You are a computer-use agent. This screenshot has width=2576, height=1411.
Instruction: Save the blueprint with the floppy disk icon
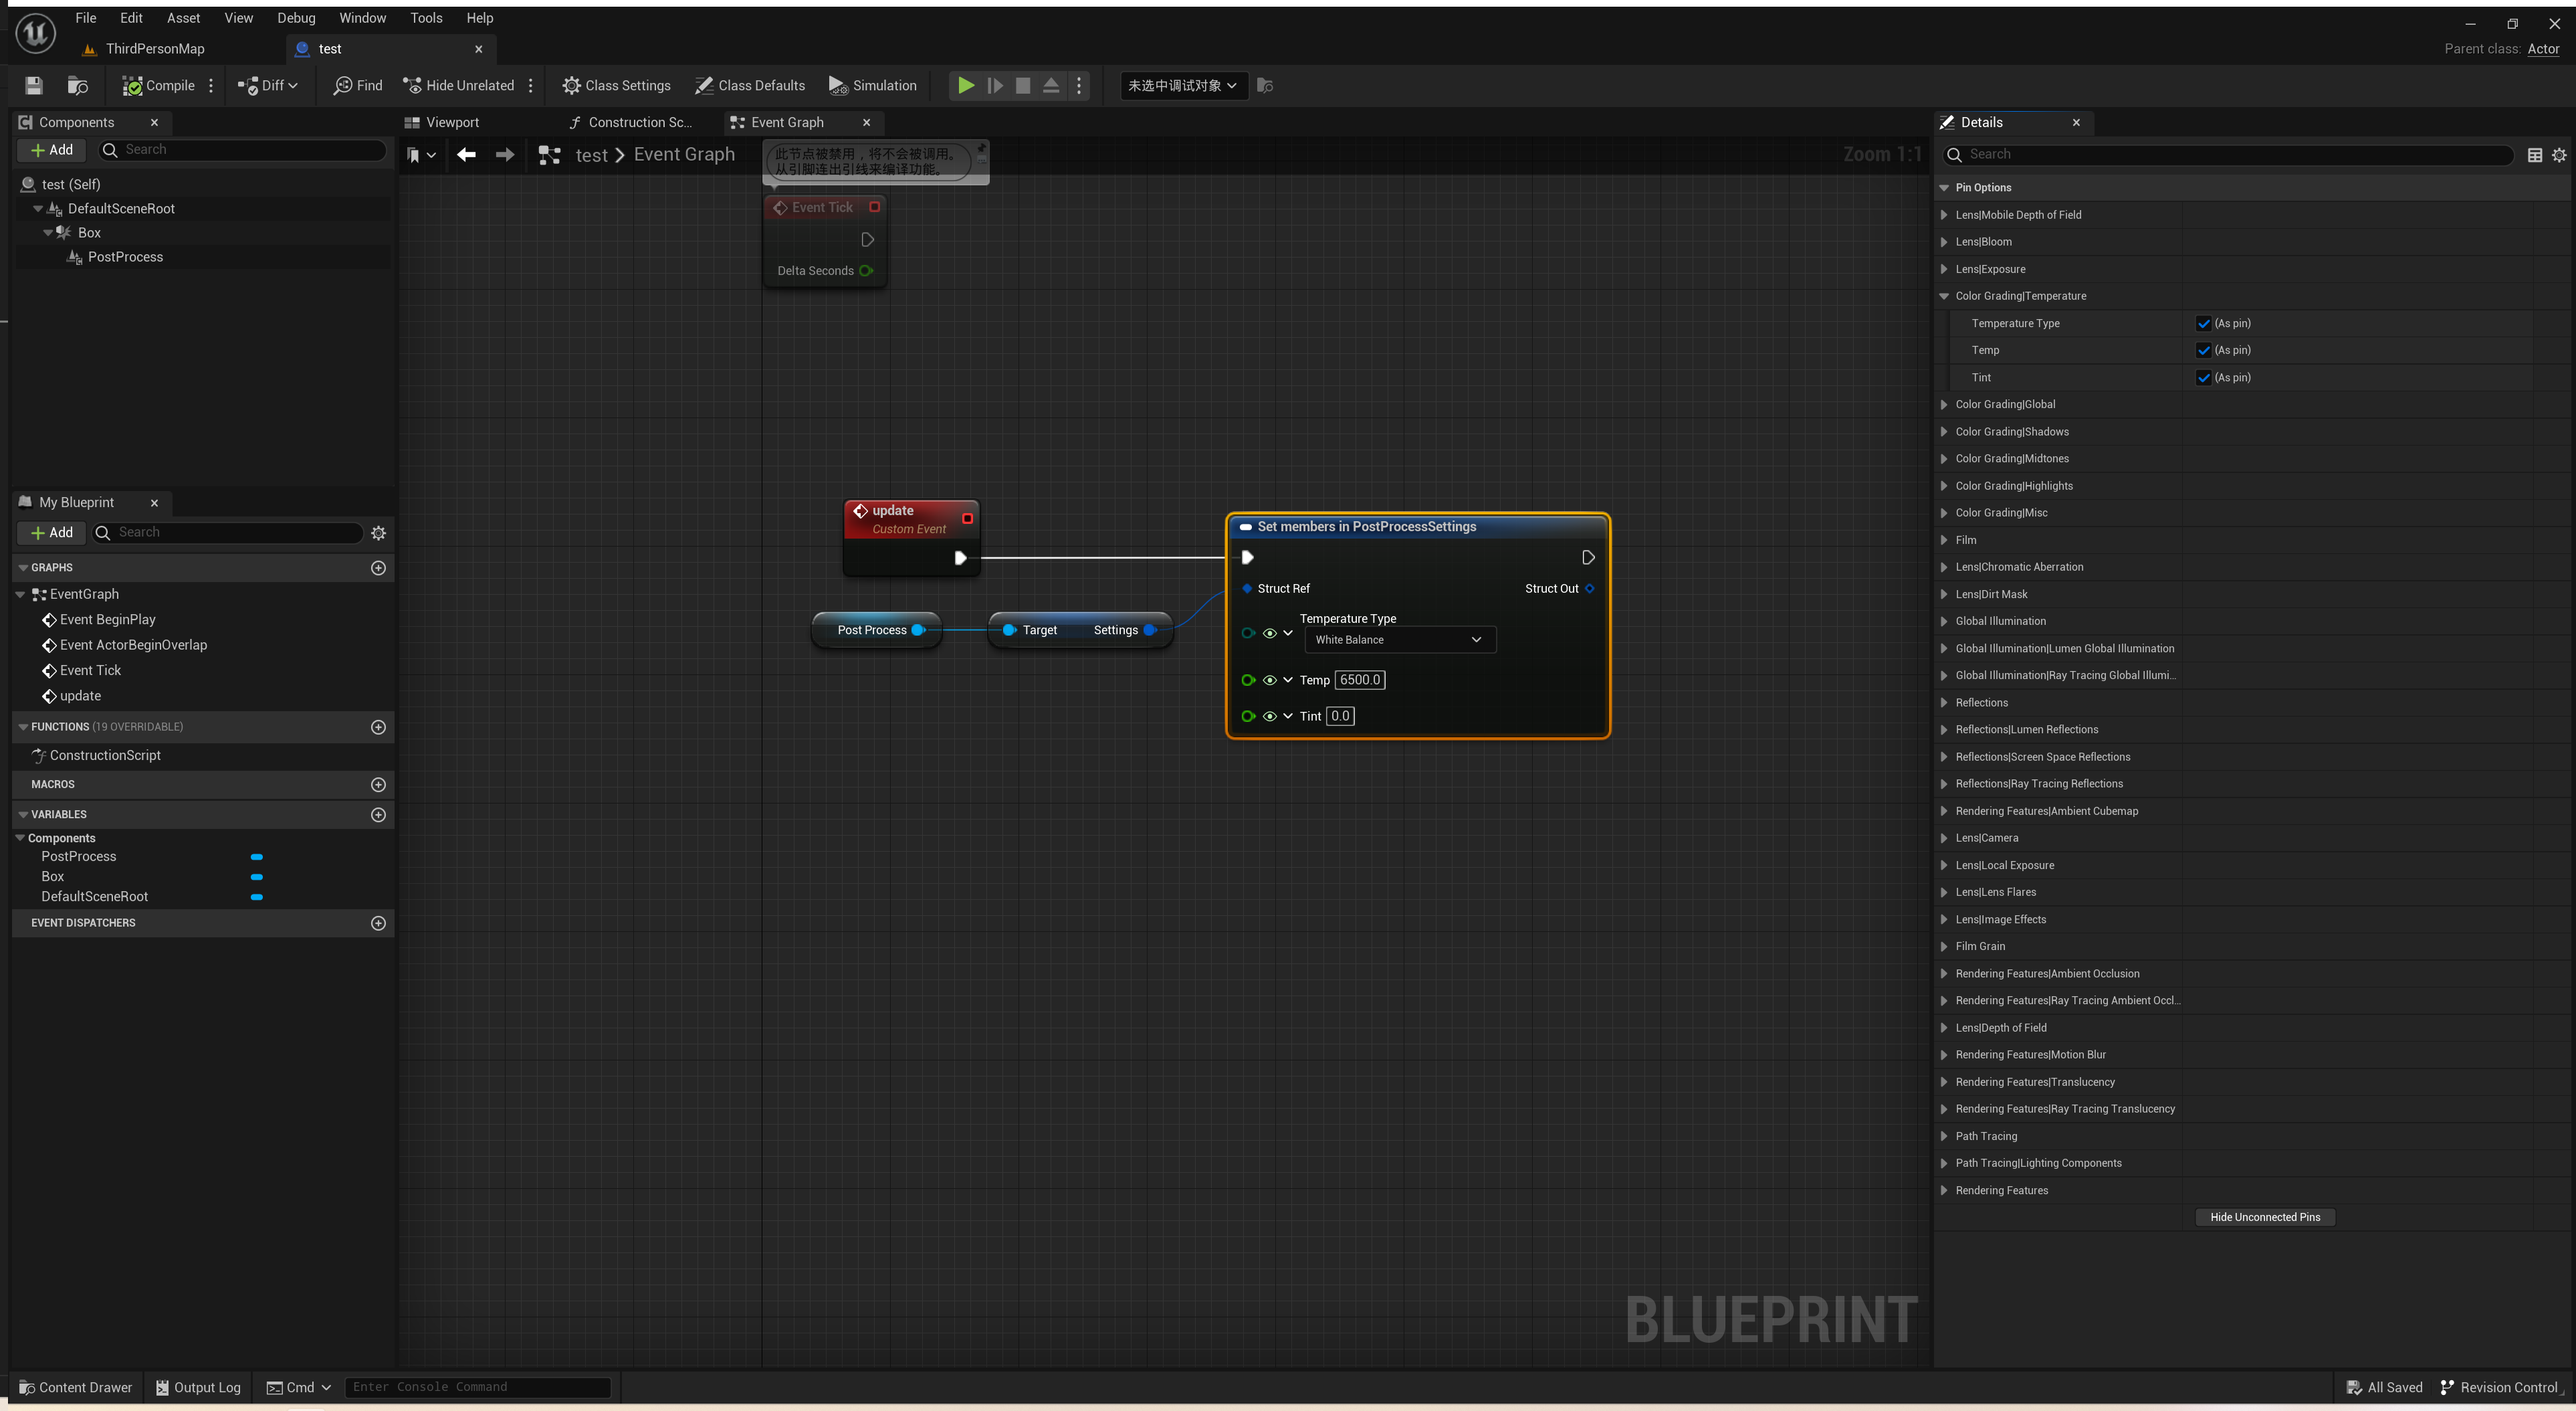pyautogui.click(x=34, y=85)
